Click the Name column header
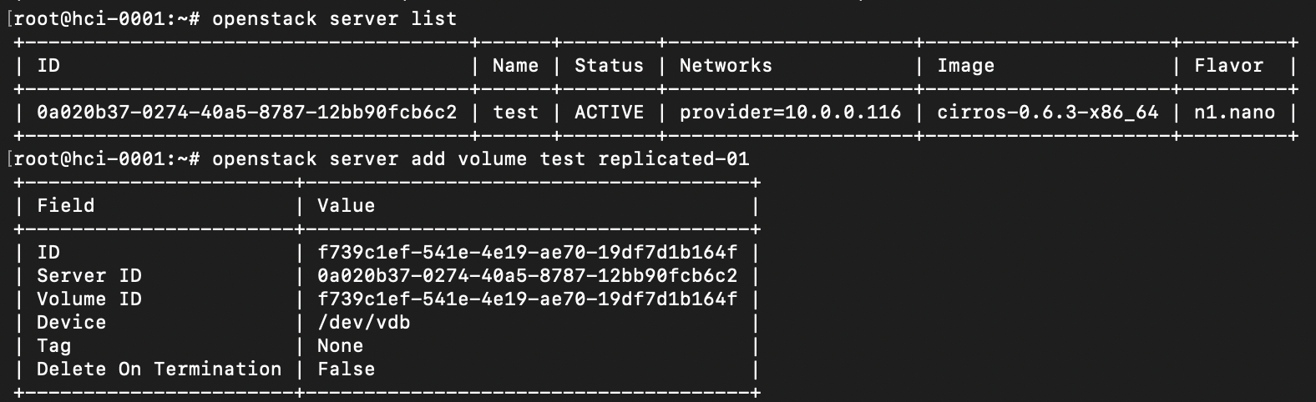Screen dimensions: 1316x402 click(515, 66)
